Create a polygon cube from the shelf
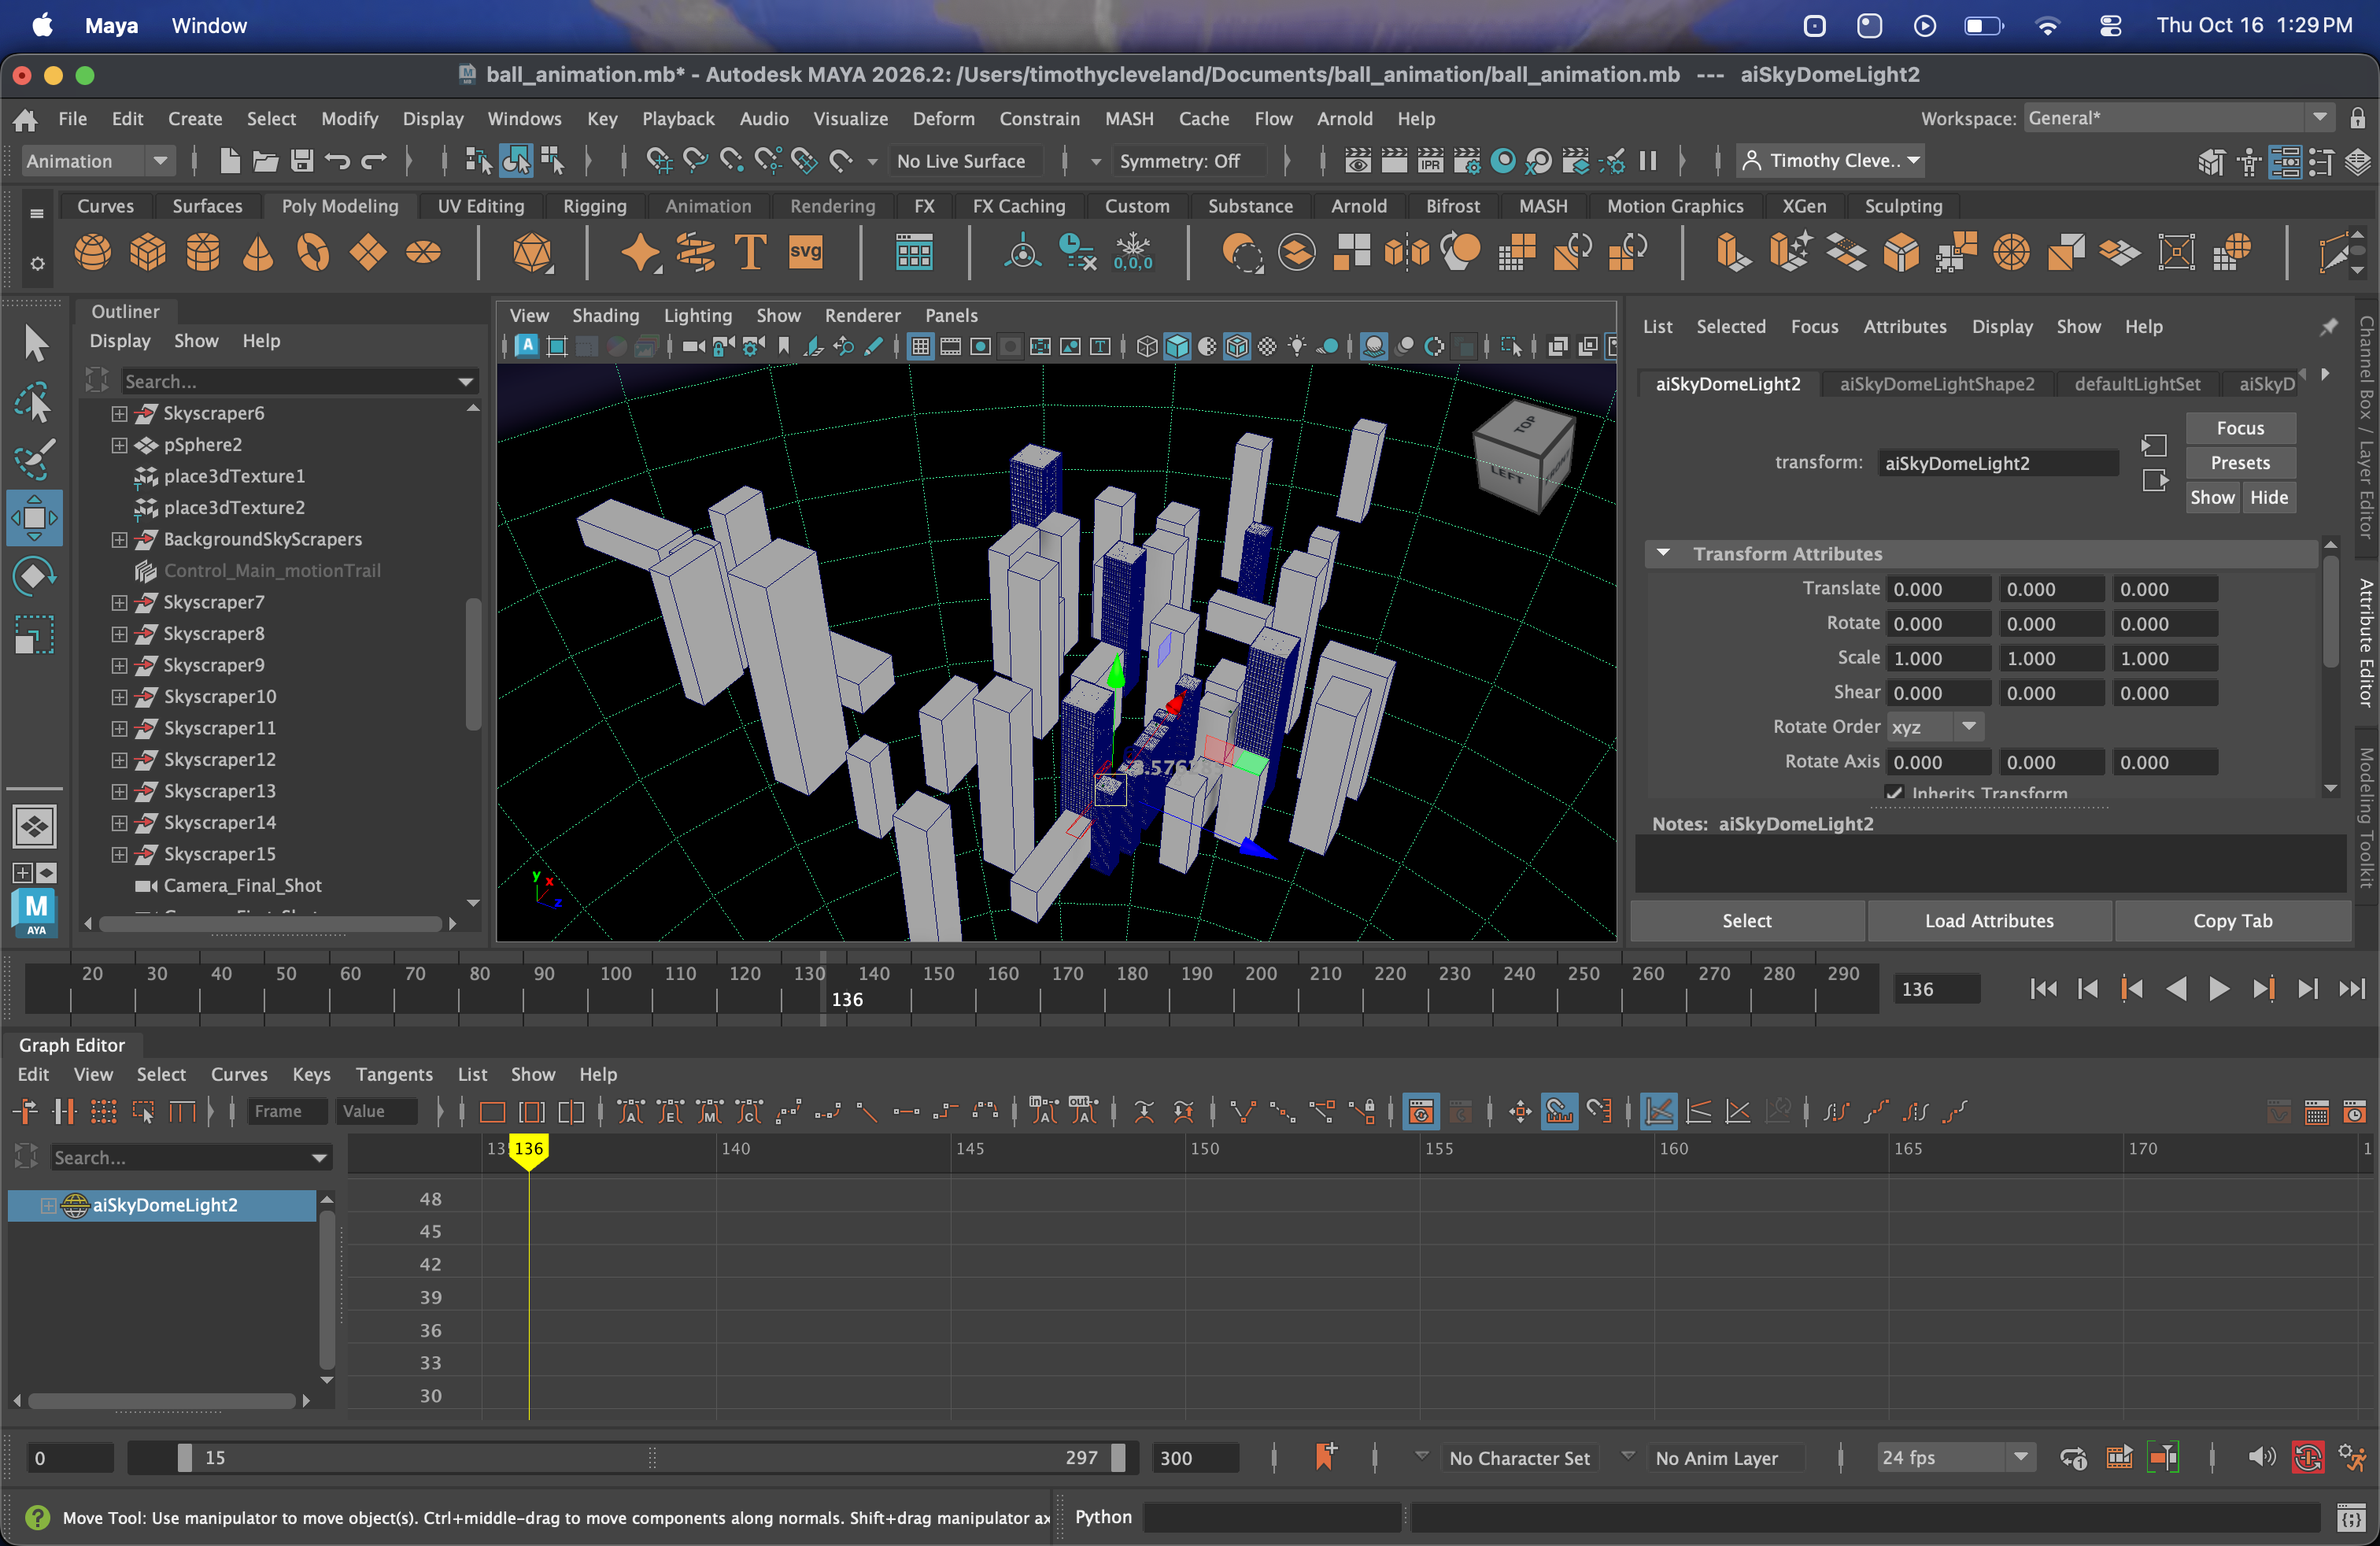The height and width of the screenshot is (1546, 2380). [x=148, y=252]
